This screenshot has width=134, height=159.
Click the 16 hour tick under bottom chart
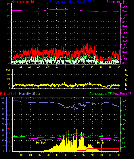click(83, 155)
